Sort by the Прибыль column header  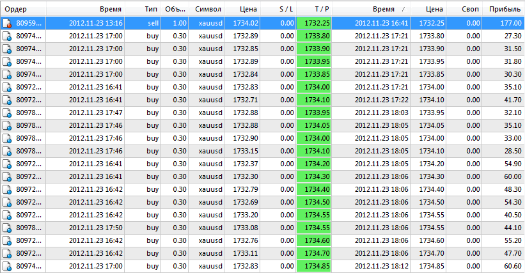503,9
